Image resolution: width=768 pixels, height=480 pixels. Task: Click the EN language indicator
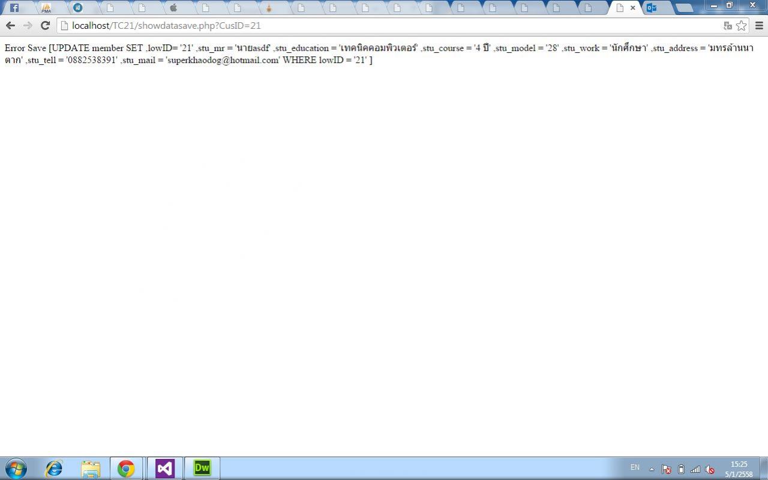(635, 467)
